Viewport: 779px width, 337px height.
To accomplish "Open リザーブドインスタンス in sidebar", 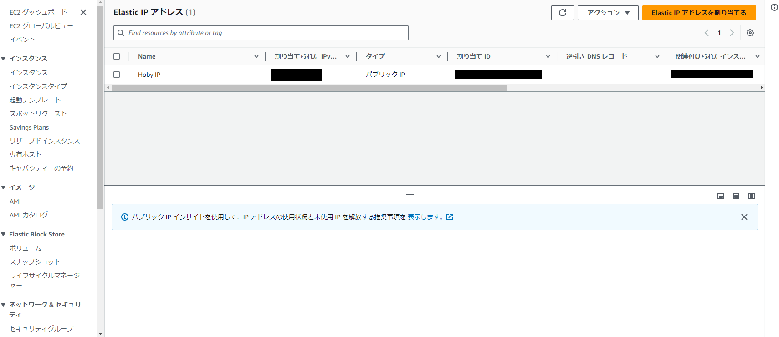I will click(x=45, y=141).
